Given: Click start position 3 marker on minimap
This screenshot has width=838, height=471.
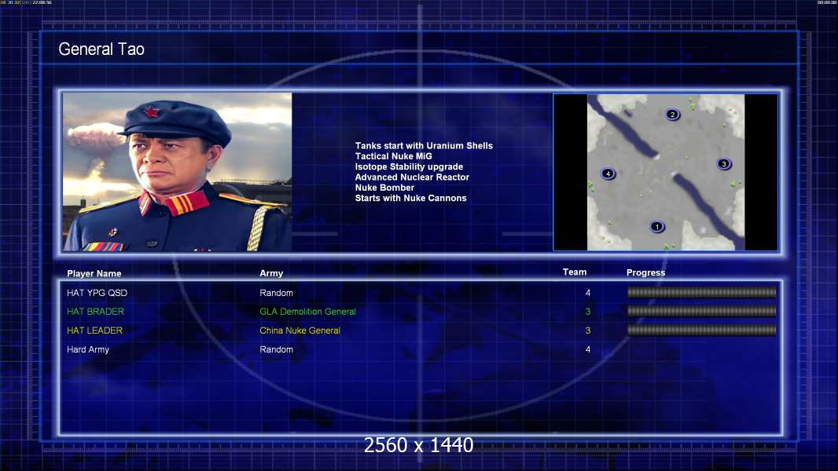Looking at the screenshot, I should [724, 164].
